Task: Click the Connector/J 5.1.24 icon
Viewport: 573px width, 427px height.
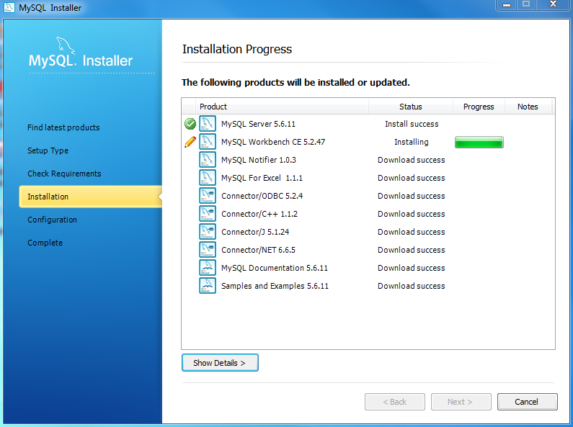Action: 208,232
